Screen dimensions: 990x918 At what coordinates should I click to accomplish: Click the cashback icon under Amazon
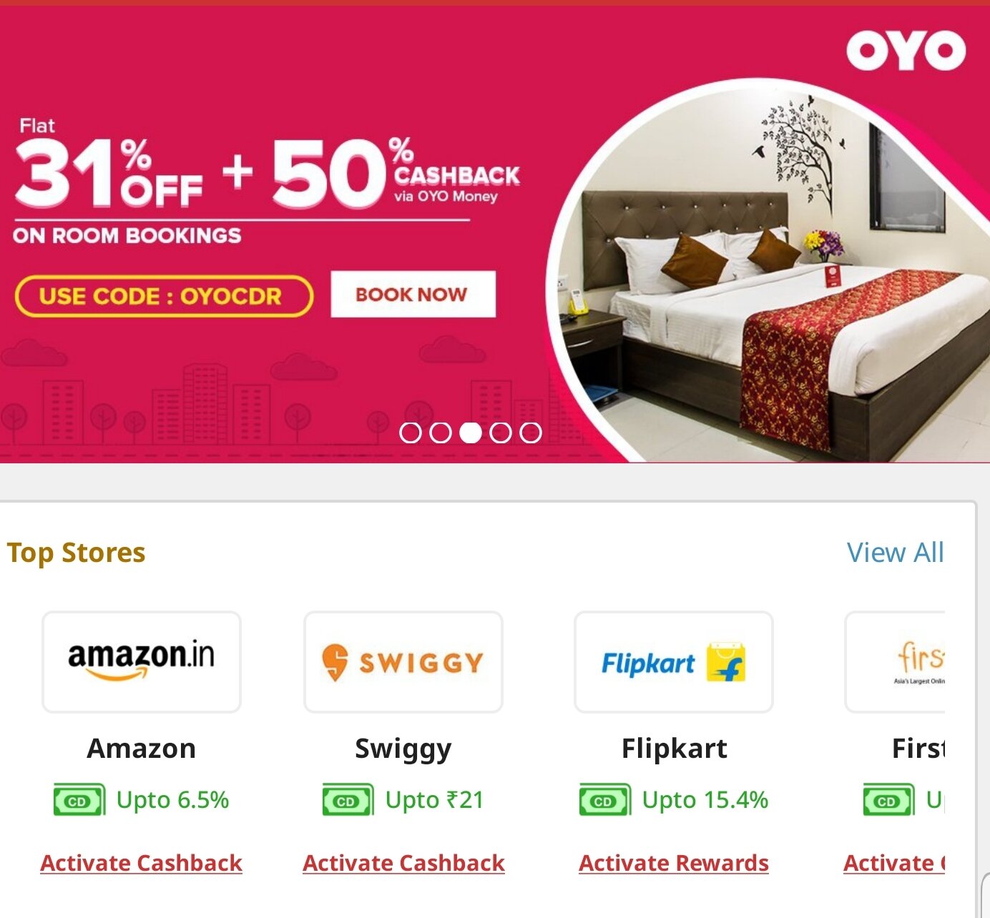click(79, 800)
